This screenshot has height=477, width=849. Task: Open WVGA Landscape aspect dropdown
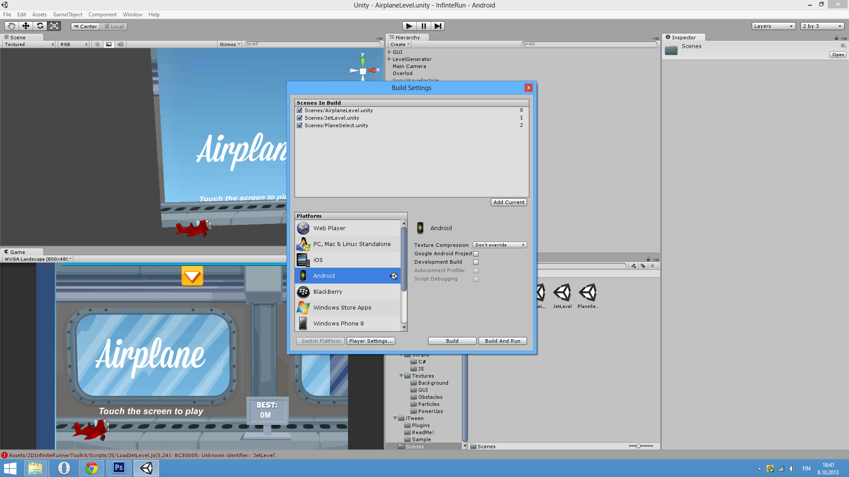pyautogui.click(x=38, y=259)
